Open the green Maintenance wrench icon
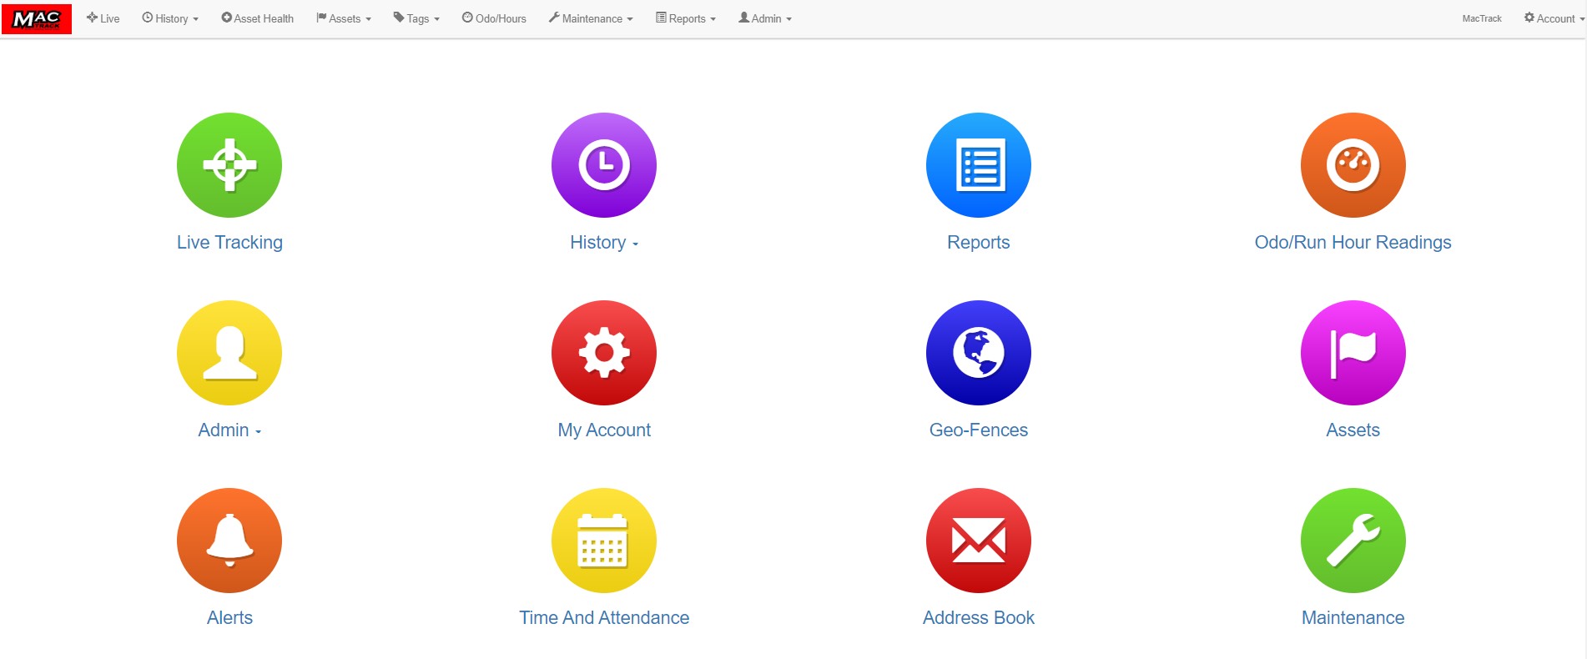Image resolution: width=1587 pixels, height=659 pixels. 1353,541
